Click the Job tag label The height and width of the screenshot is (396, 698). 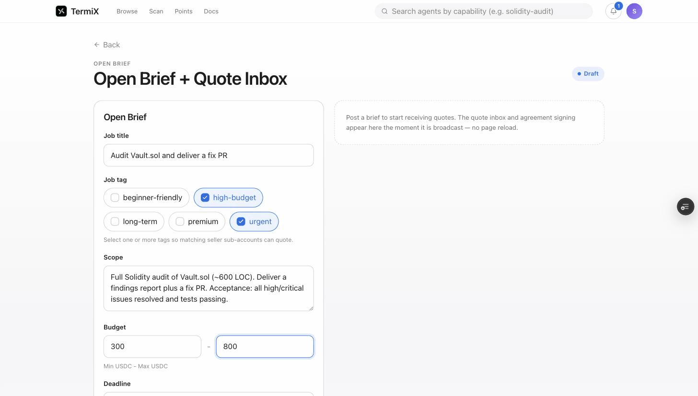coord(115,180)
